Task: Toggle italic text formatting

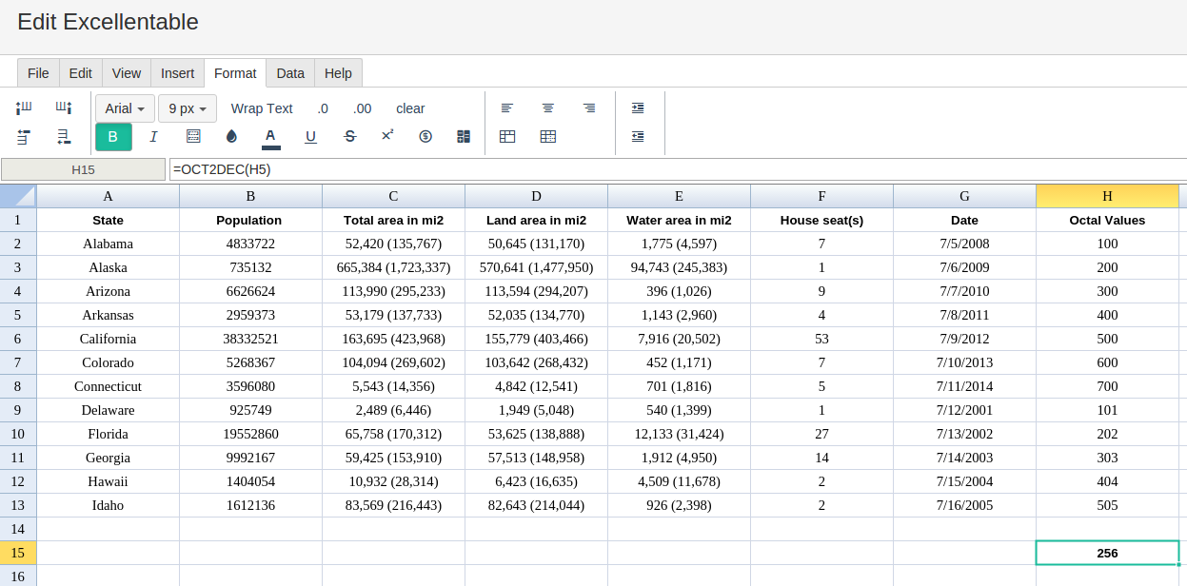Action: (x=153, y=137)
